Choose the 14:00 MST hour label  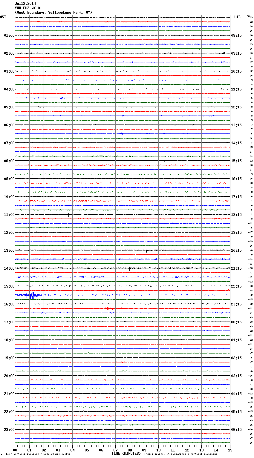coord(9,268)
